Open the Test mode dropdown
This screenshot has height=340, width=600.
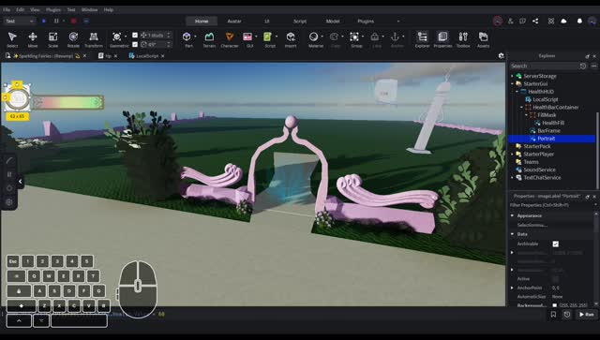pos(19,21)
